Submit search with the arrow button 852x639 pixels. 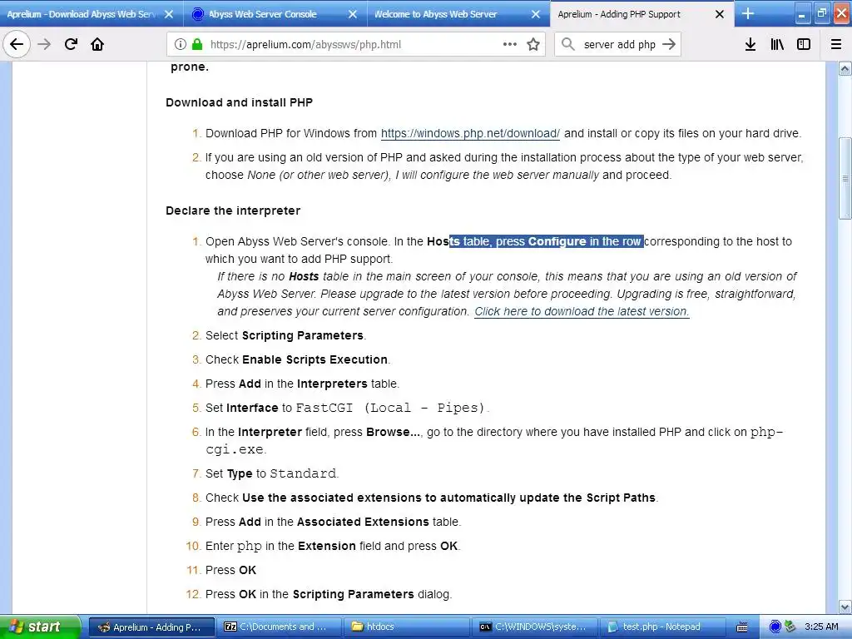pyautogui.click(x=669, y=44)
